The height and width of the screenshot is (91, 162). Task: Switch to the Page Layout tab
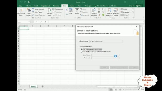point(46,6)
